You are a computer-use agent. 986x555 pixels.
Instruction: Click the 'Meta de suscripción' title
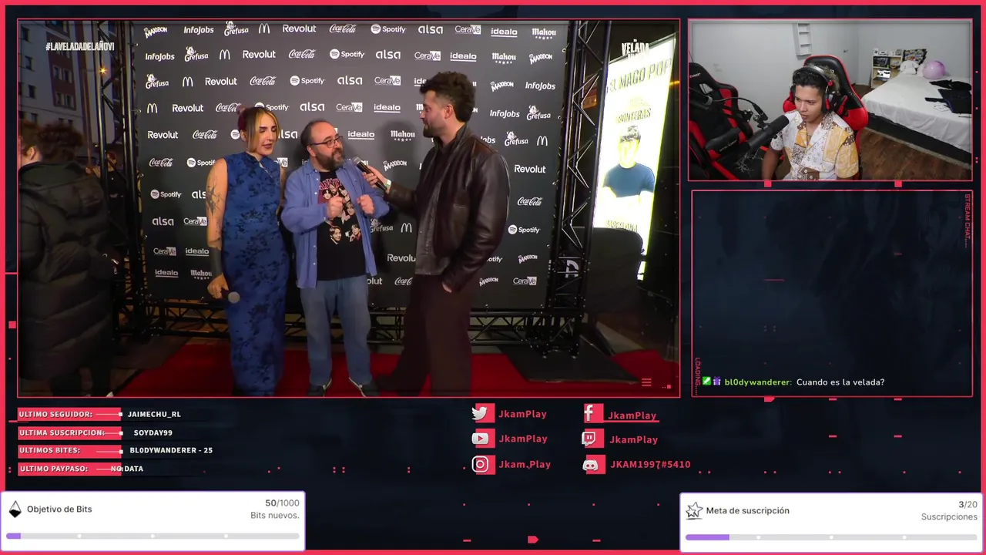747,511
